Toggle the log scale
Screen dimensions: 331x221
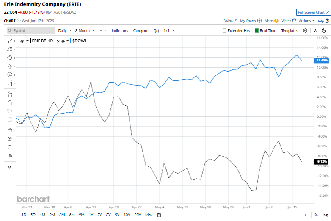pos(325,215)
